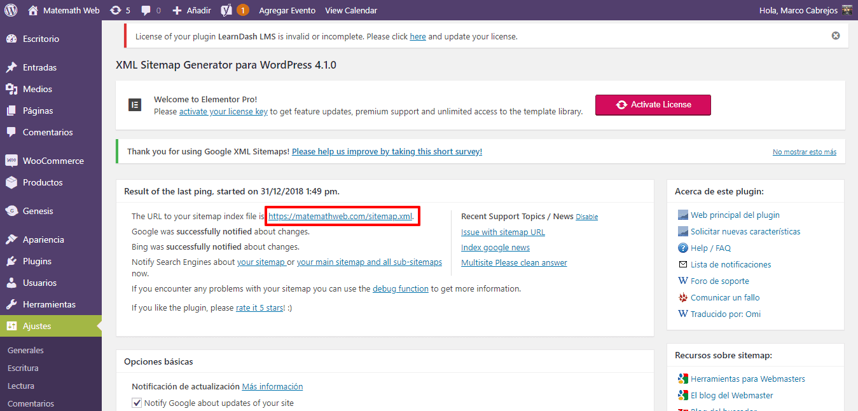The height and width of the screenshot is (411, 858).
Task: Click the Productos box icon
Action: tap(11, 182)
